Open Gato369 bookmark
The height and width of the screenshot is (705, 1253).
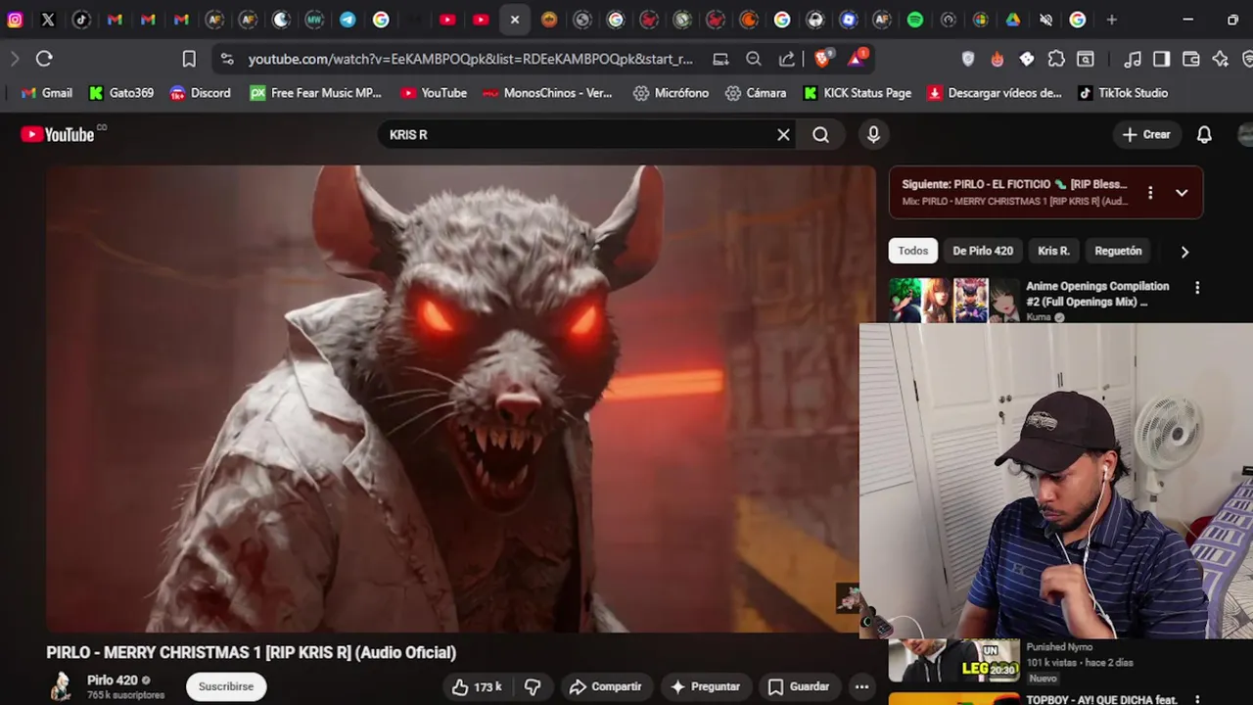tap(121, 93)
